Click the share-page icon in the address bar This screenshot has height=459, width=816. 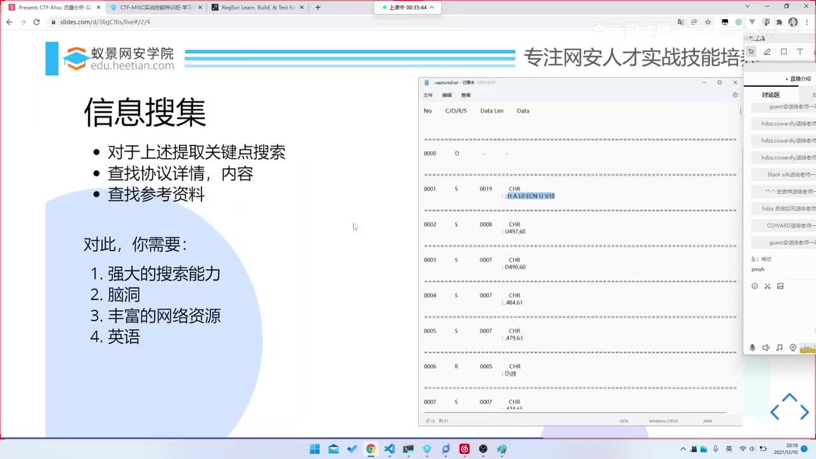(x=694, y=22)
